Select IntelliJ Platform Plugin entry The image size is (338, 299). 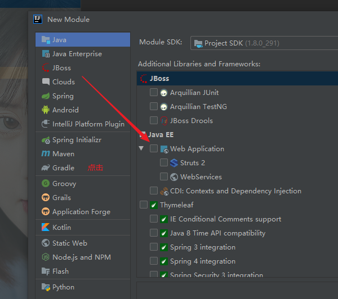pos(88,124)
